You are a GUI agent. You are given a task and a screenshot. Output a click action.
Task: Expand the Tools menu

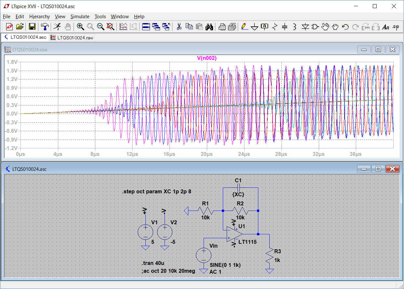point(100,17)
